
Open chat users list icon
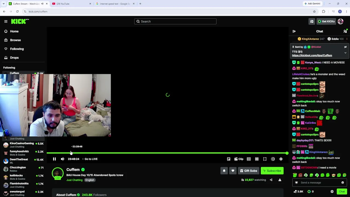[345, 31]
